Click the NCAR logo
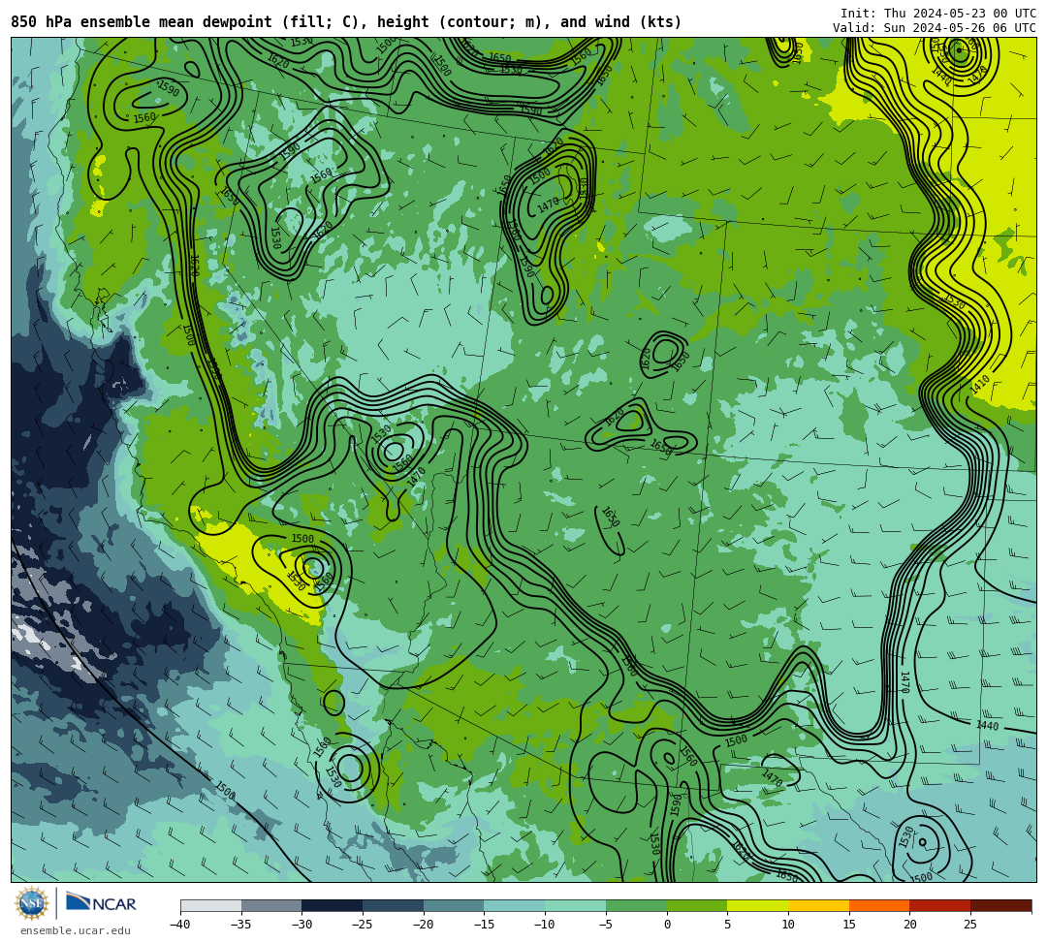Screen dimensions: 1047x943 (x=101, y=903)
